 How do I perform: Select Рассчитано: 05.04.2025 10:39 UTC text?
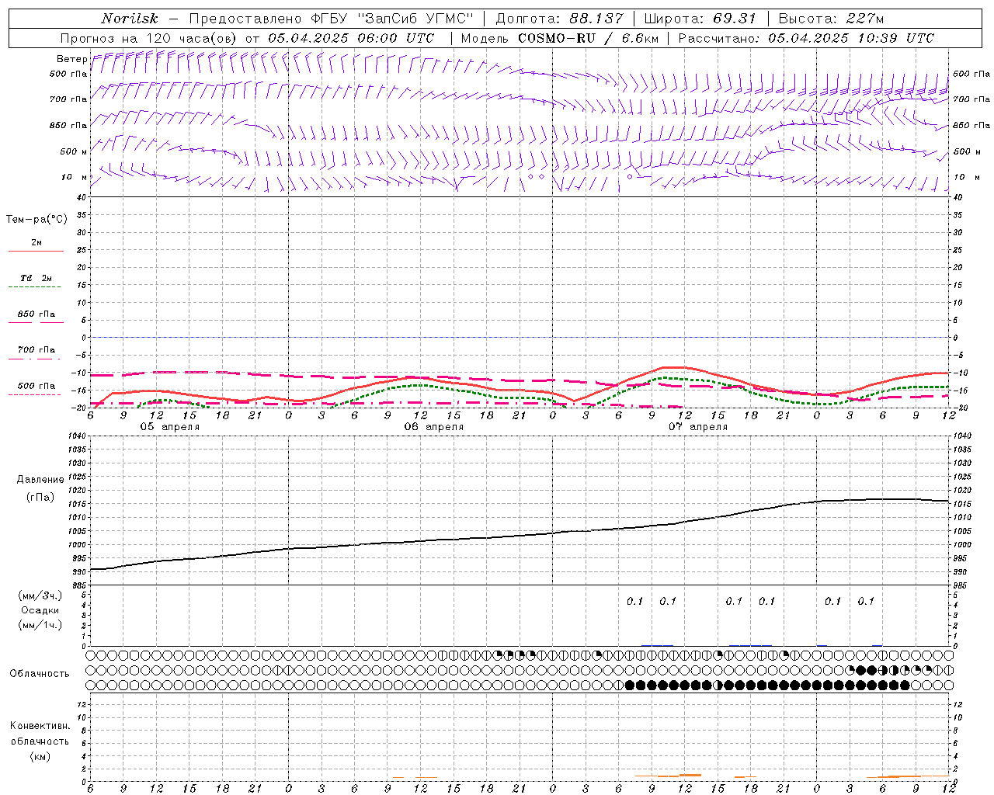tap(806, 38)
